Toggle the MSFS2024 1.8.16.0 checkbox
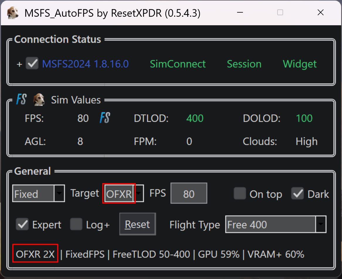Screen dimensions: 342x279 [32, 63]
